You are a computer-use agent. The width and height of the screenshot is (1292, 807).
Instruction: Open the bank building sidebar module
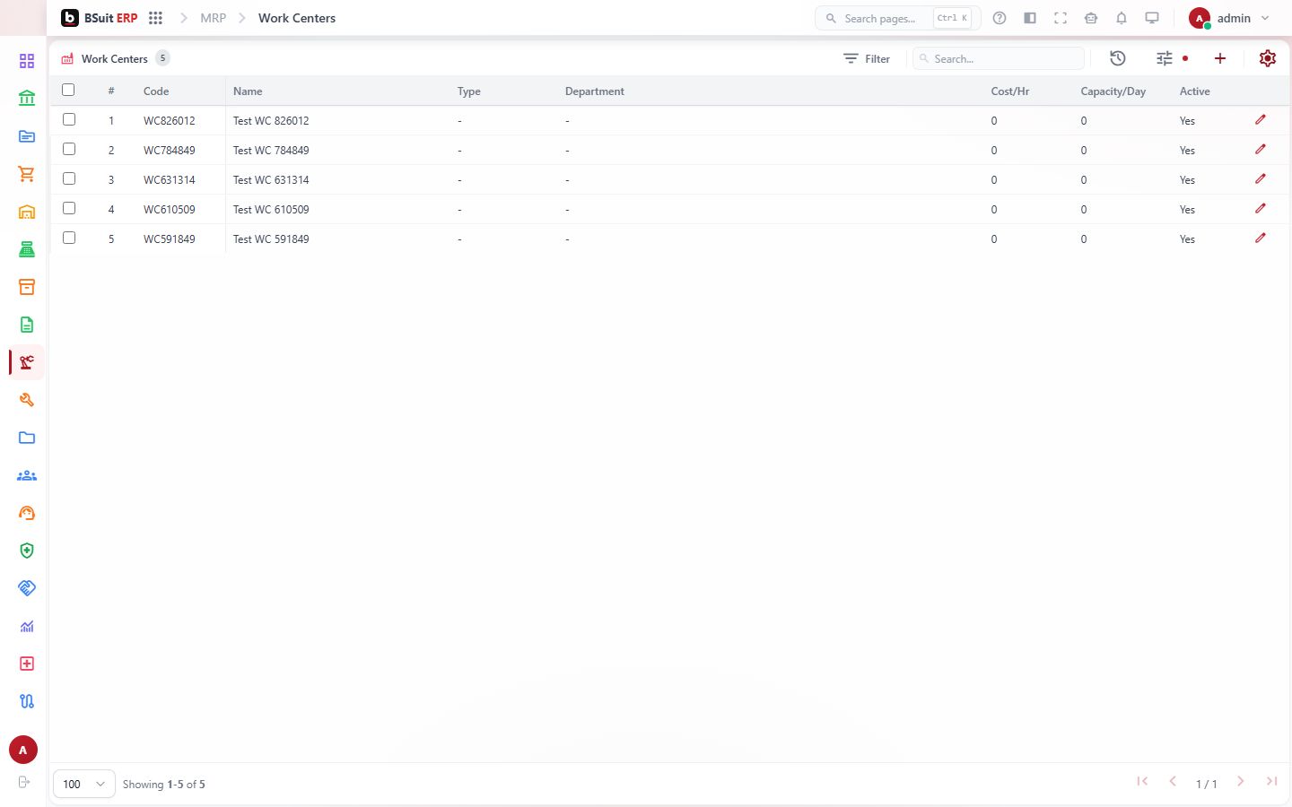point(27,99)
